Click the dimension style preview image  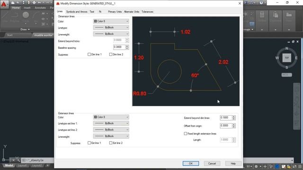[x=186, y=61]
